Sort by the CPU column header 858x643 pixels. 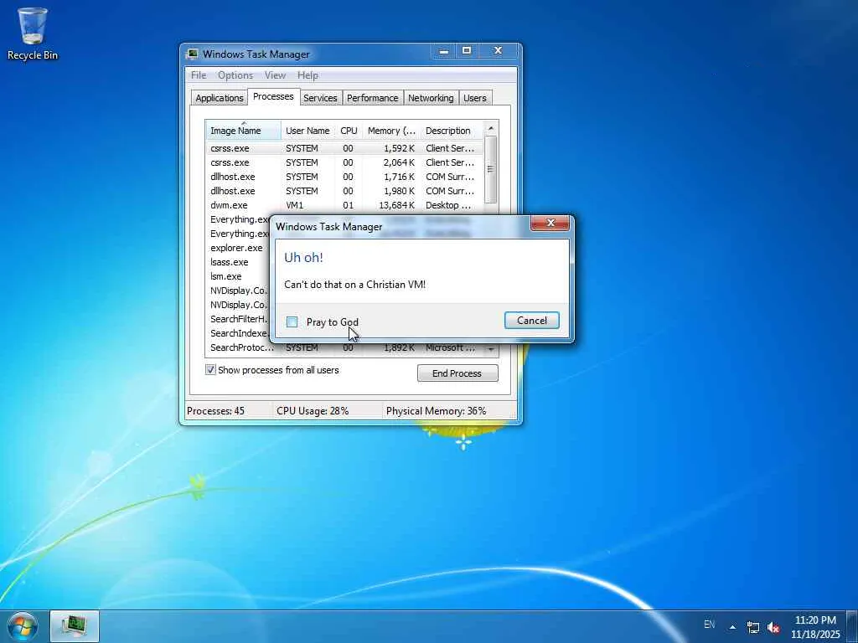(349, 131)
